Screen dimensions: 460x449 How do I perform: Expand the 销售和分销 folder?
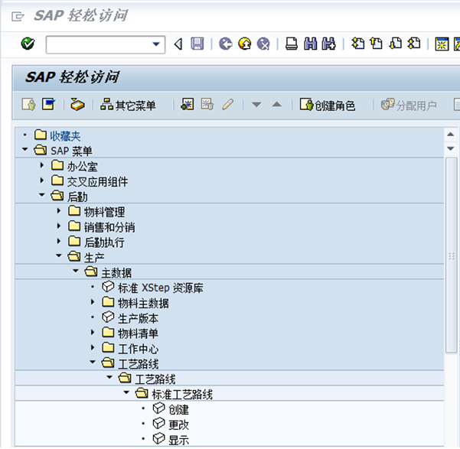[x=59, y=226]
